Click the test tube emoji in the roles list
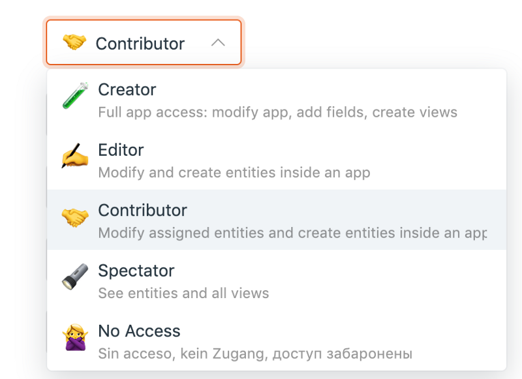522x379 pixels. 74,97
